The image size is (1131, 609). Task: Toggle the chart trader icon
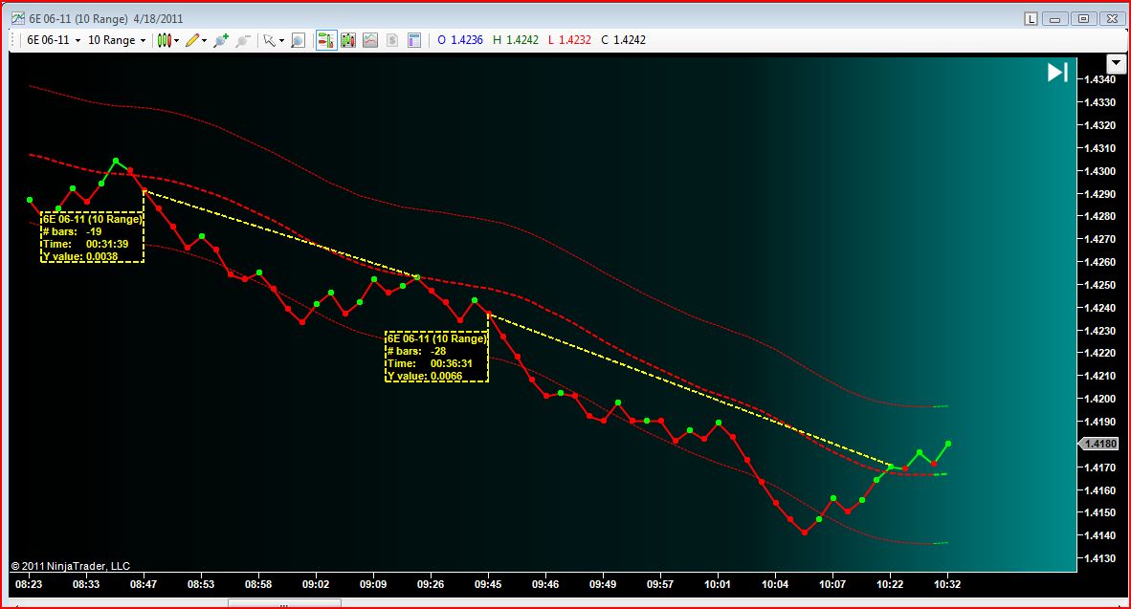coord(326,40)
